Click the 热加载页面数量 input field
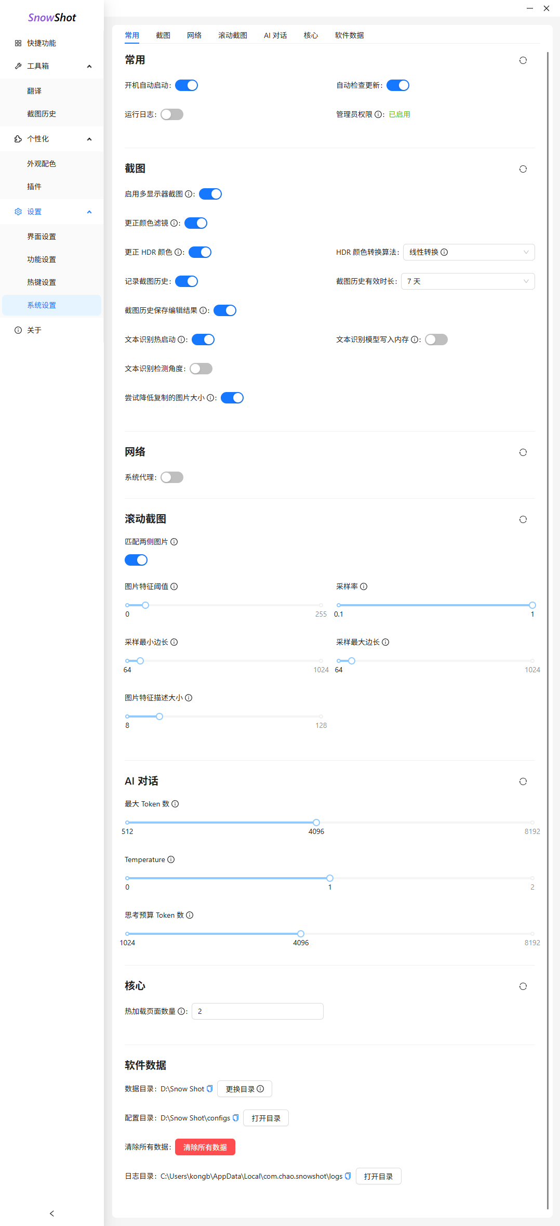This screenshot has width=560, height=1226. tap(257, 1011)
